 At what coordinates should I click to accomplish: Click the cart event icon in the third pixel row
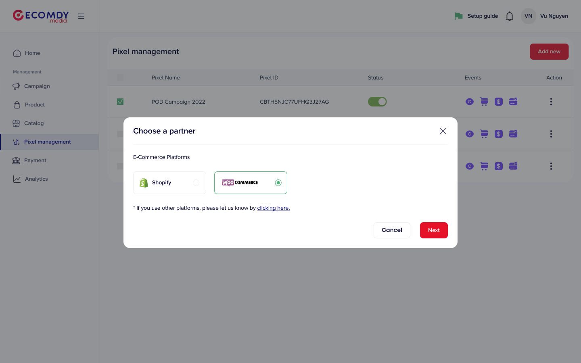[484, 166]
